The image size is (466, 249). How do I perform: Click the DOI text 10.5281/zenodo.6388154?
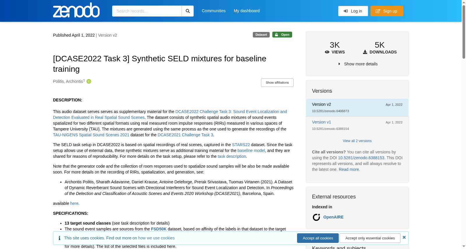click(x=330, y=129)
